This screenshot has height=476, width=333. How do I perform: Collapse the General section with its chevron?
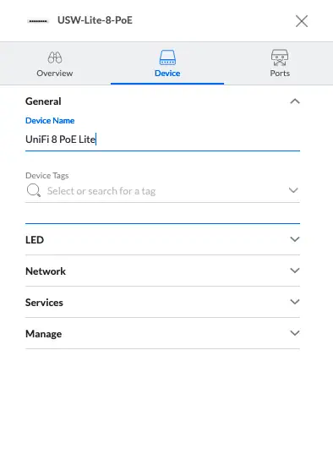click(295, 101)
